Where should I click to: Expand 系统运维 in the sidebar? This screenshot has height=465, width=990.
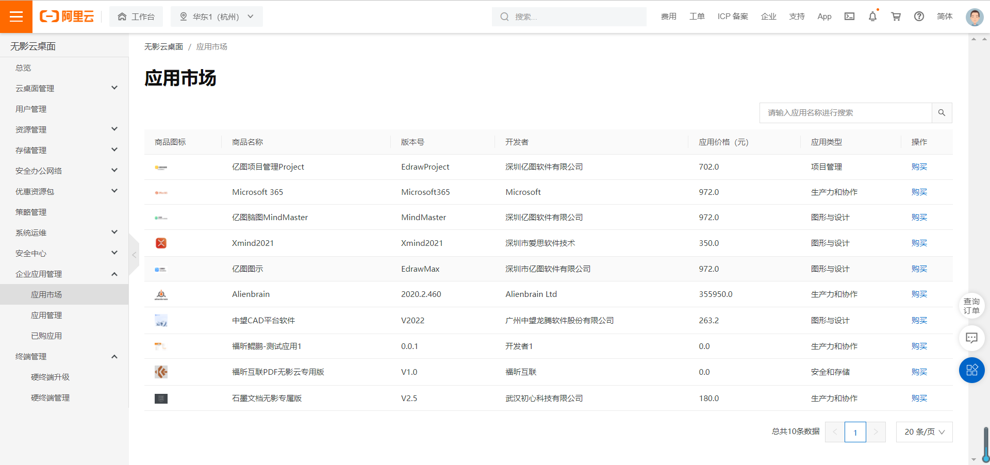(x=64, y=232)
